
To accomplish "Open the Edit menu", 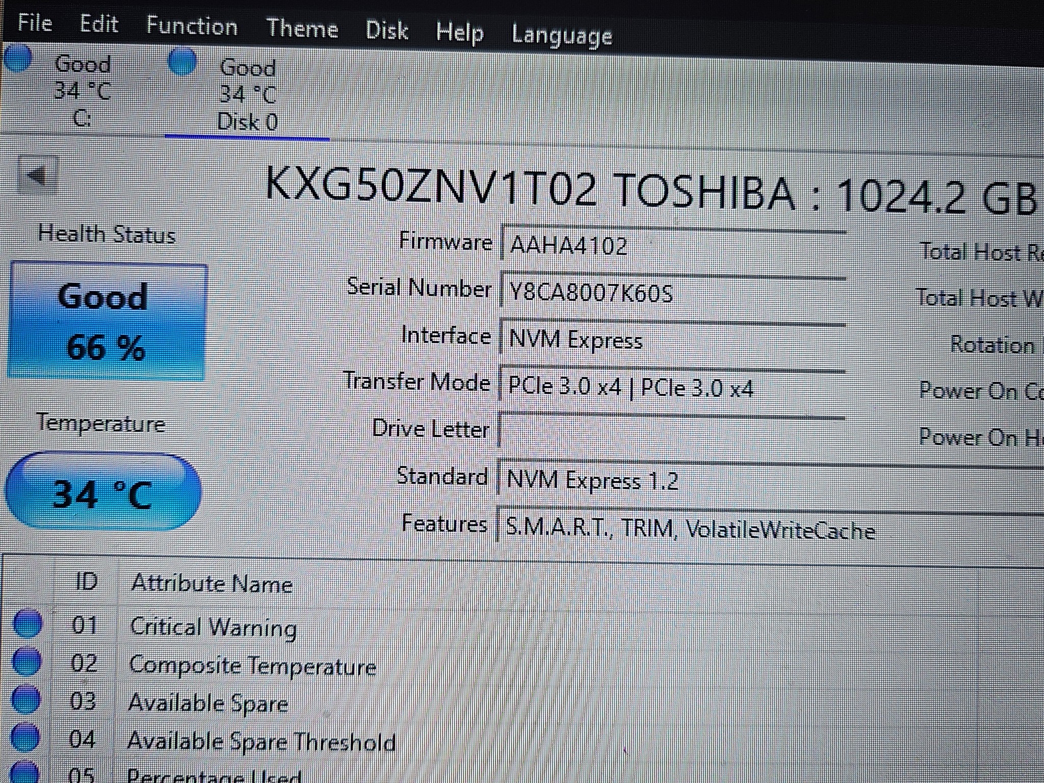I will 98,24.
